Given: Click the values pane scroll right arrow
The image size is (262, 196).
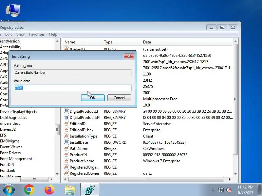Looking at the screenshot, I should pyautogui.click(x=230, y=179).
